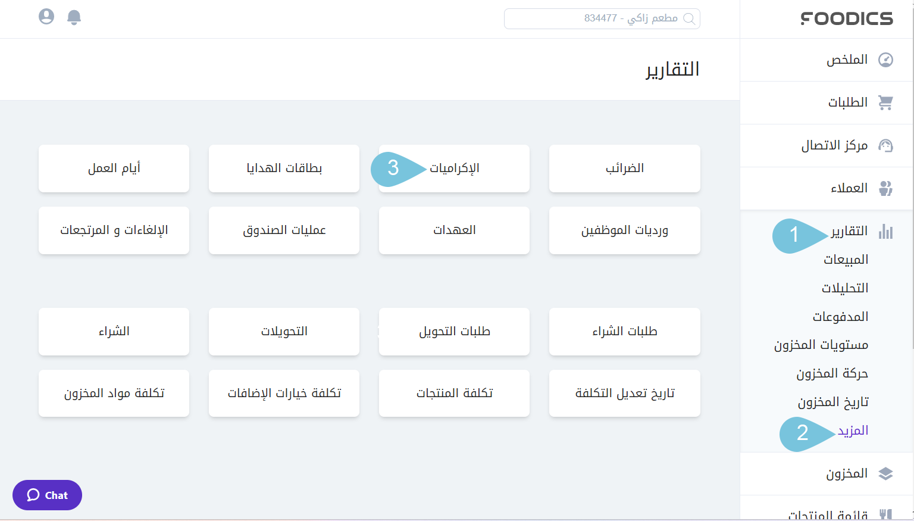The image size is (914, 521).
Task: Select حركة المخزون in the sidebar
Action: click(832, 373)
